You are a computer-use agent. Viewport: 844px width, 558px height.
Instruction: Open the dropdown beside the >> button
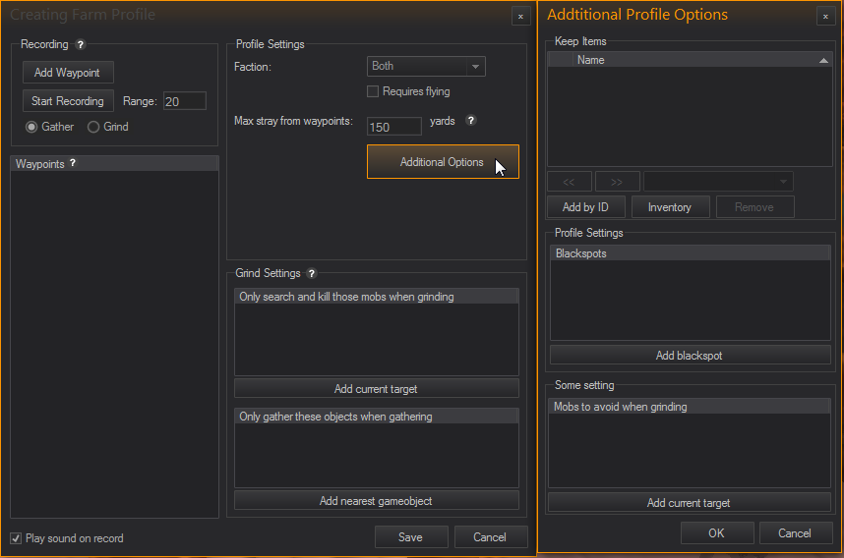(718, 182)
